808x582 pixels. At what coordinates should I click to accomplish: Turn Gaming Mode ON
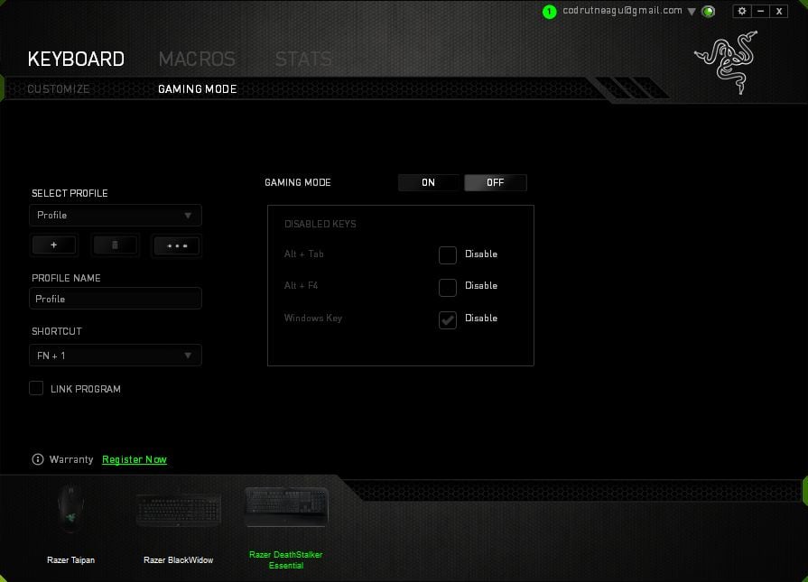point(428,182)
